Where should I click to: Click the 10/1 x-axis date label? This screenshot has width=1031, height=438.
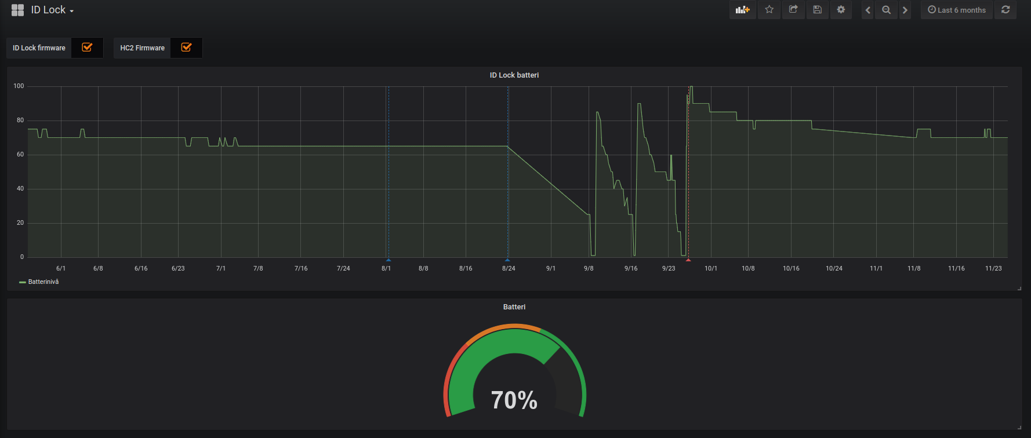point(711,268)
